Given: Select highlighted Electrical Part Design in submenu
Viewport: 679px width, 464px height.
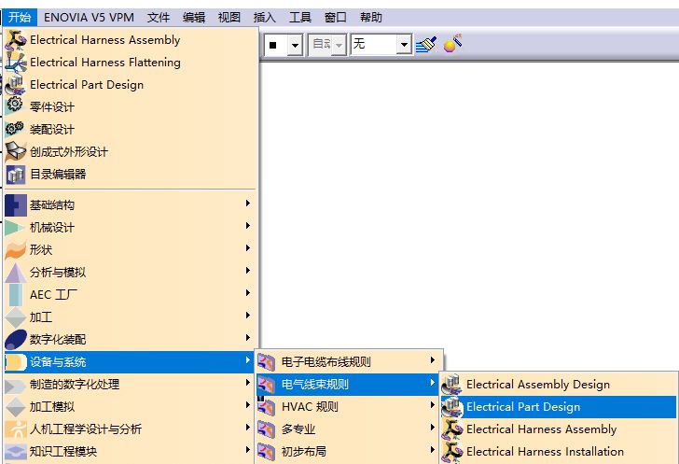Looking at the screenshot, I should [x=558, y=407].
